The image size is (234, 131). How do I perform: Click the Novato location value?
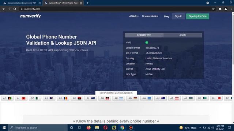pos(149,64)
